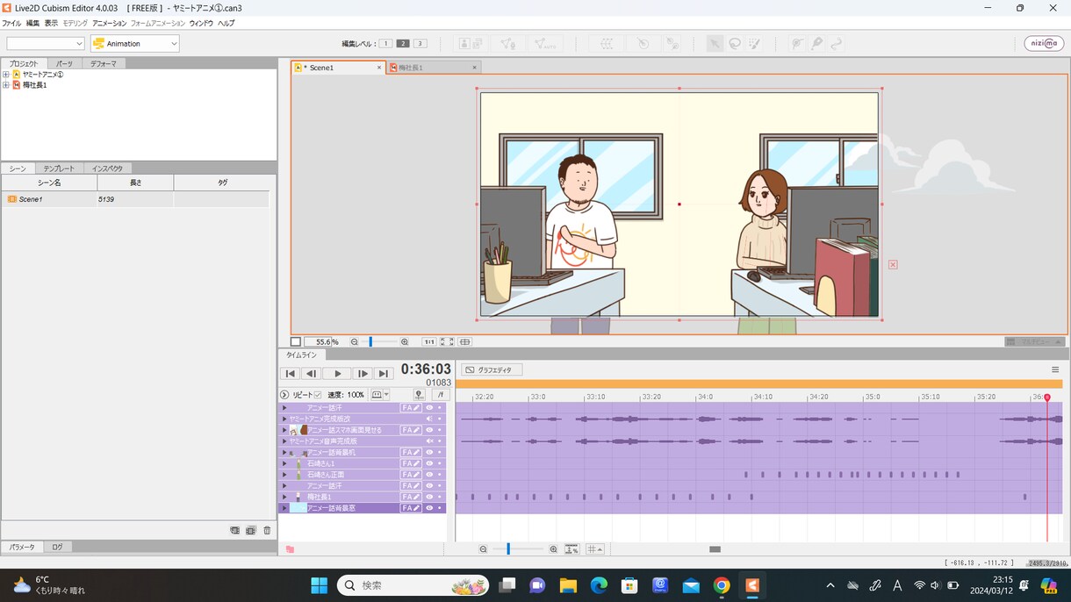This screenshot has height=602, width=1071.
Task: Adjust the timeline zoom slider
Action: point(507,549)
